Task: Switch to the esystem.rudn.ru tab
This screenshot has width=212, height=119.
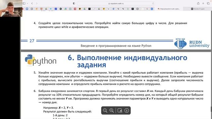Action: click(169, 9)
